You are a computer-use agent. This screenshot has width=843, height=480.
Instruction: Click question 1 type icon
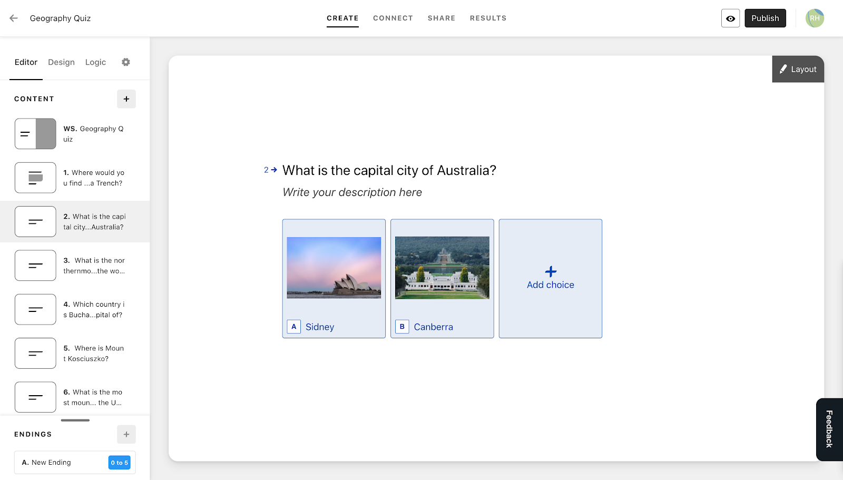pos(35,178)
